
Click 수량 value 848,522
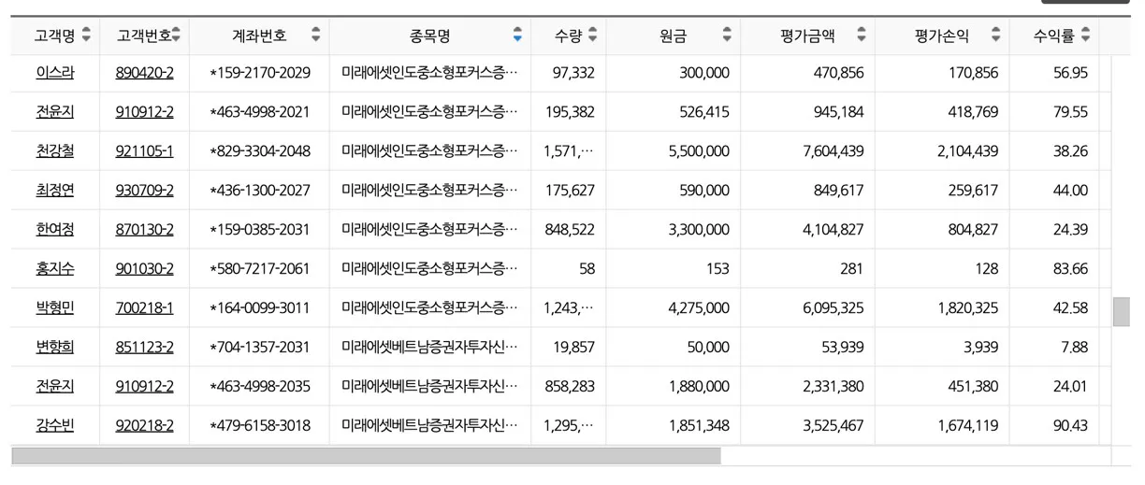570,229
